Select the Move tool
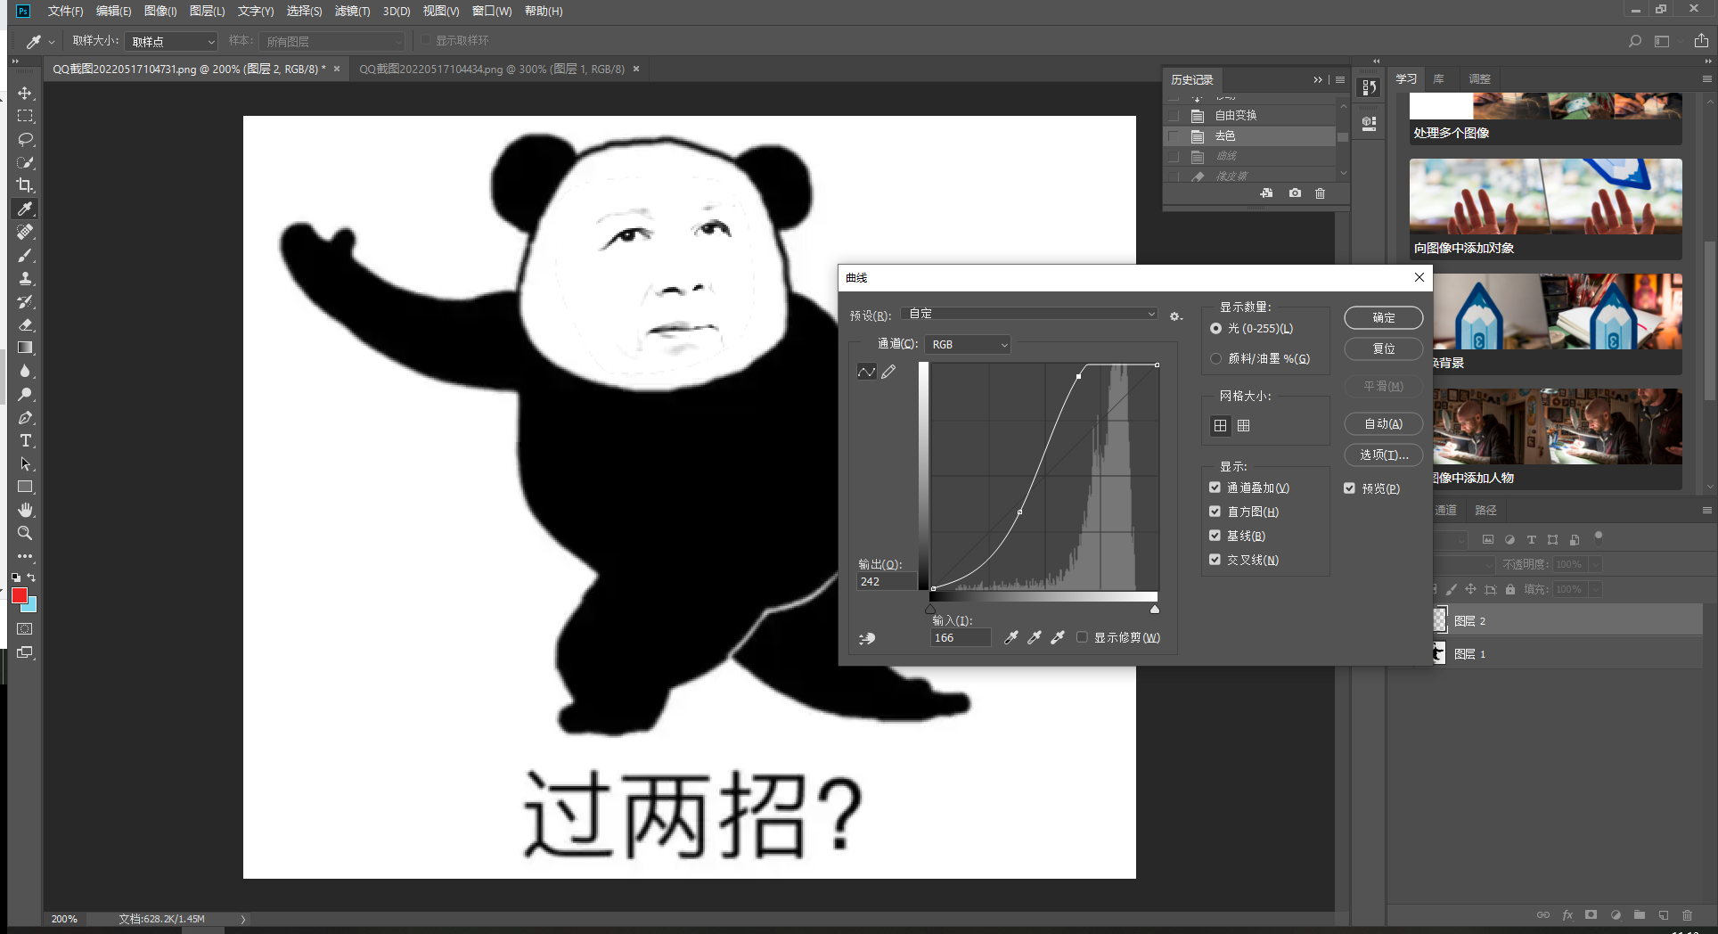The height and width of the screenshot is (934, 1718). [x=25, y=94]
